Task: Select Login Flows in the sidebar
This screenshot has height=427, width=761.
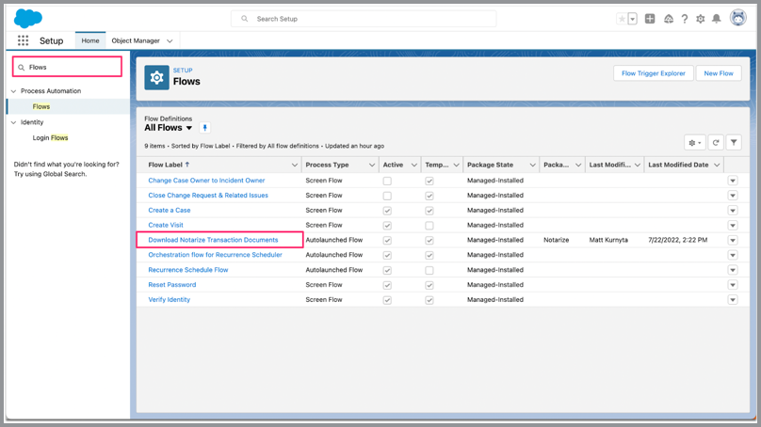Action: [x=50, y=138]
